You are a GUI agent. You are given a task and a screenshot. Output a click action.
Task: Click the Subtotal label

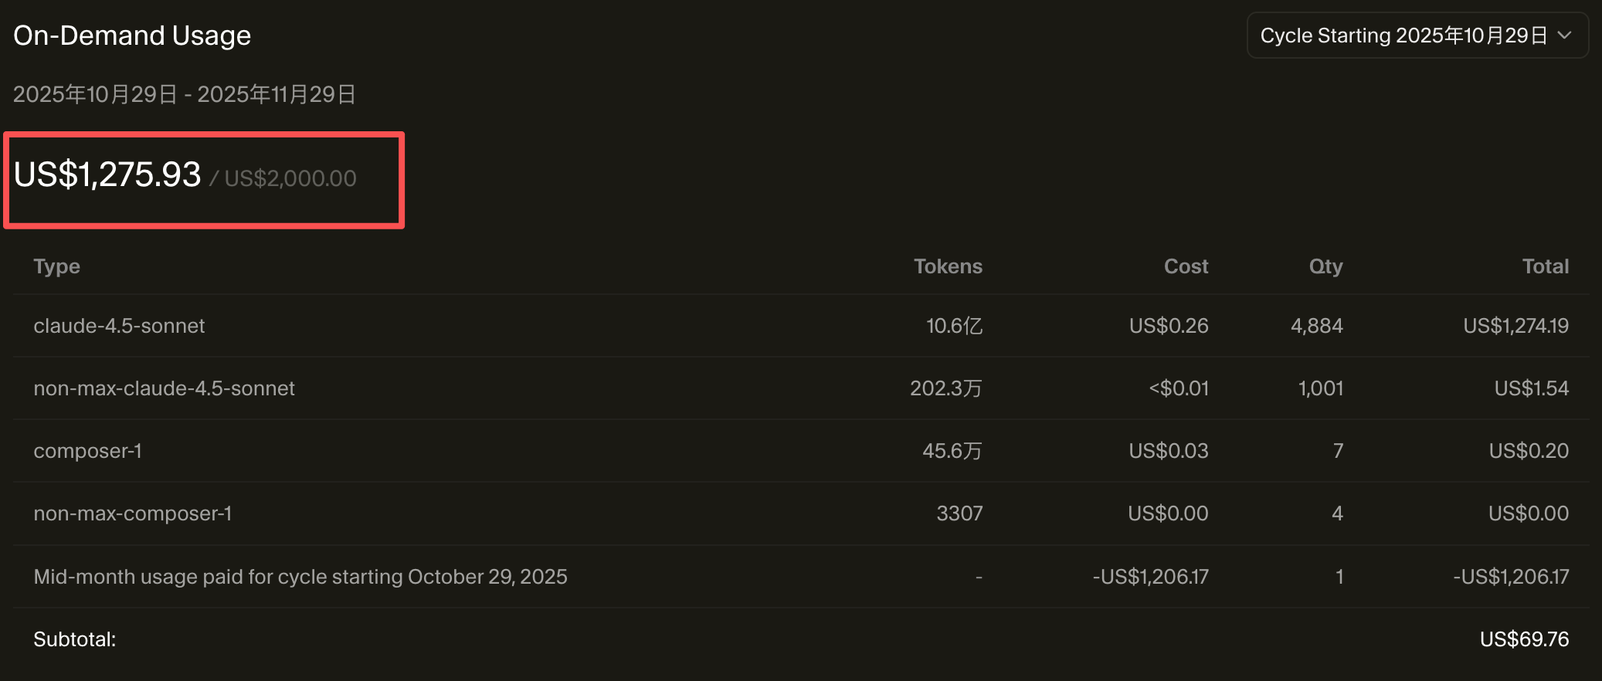pyautogui.click(x=74, y=639)
